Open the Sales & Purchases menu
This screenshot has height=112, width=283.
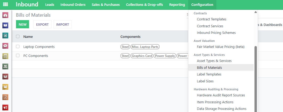[106, 5]
